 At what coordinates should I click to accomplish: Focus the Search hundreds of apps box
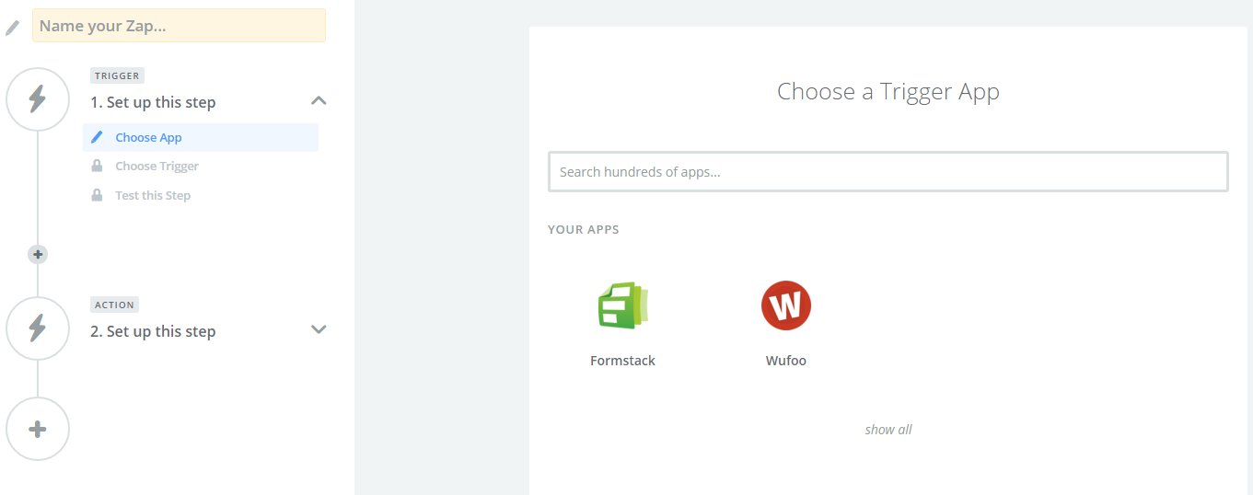click(888, 172)
